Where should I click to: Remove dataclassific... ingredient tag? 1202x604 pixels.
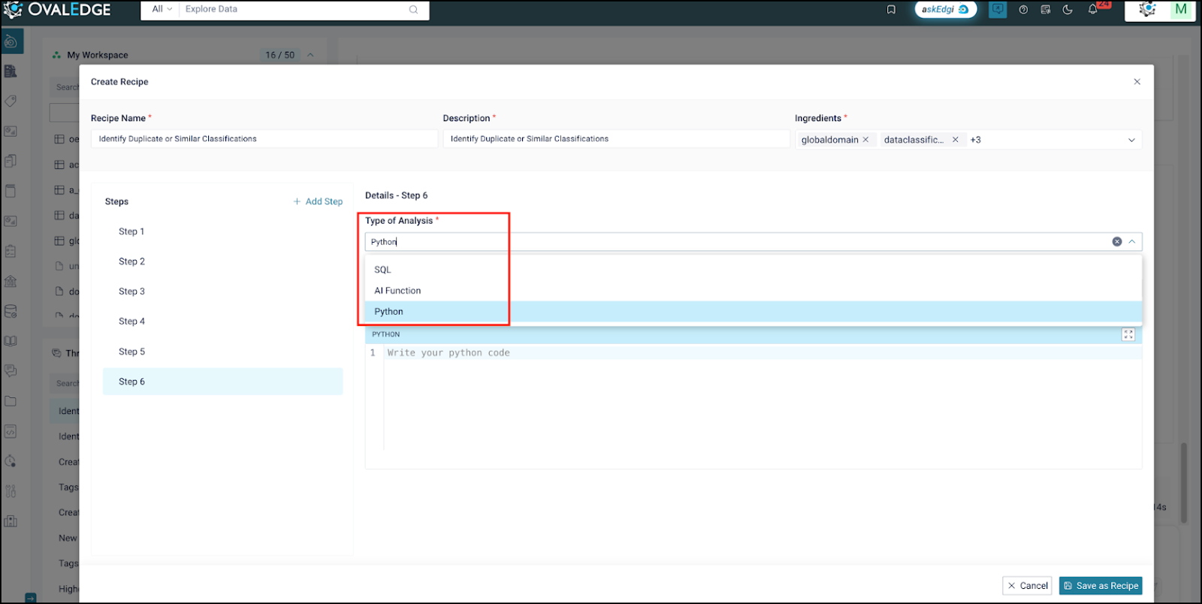click(955, 140)
